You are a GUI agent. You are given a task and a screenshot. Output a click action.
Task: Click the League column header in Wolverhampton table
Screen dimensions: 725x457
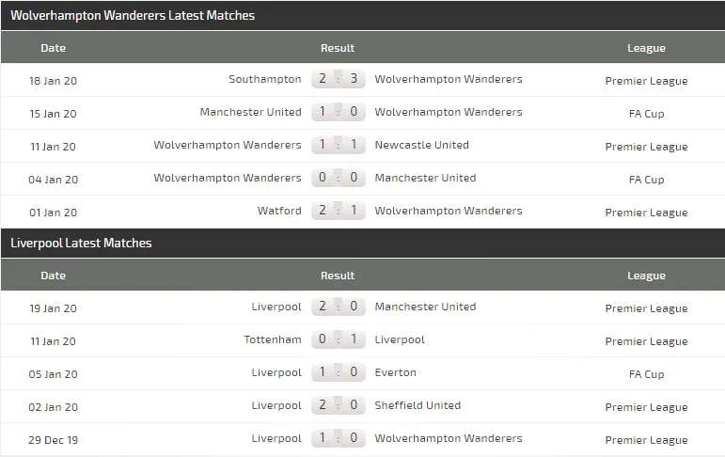click(x=646, y=48)
